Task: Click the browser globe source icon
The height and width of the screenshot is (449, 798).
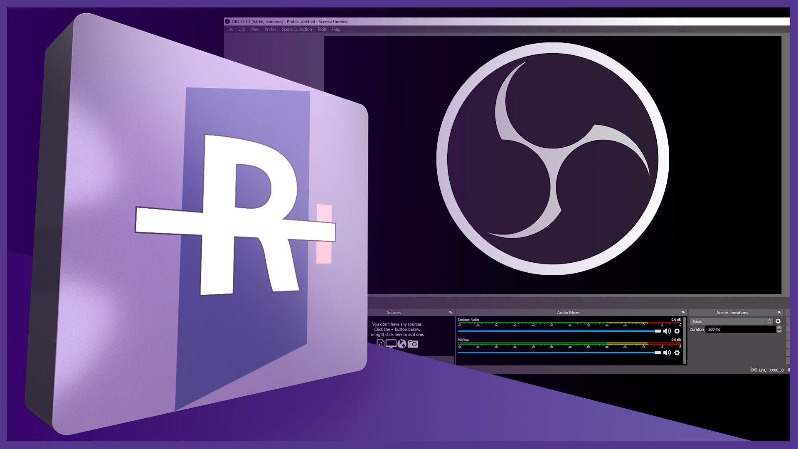Action: 402,344
